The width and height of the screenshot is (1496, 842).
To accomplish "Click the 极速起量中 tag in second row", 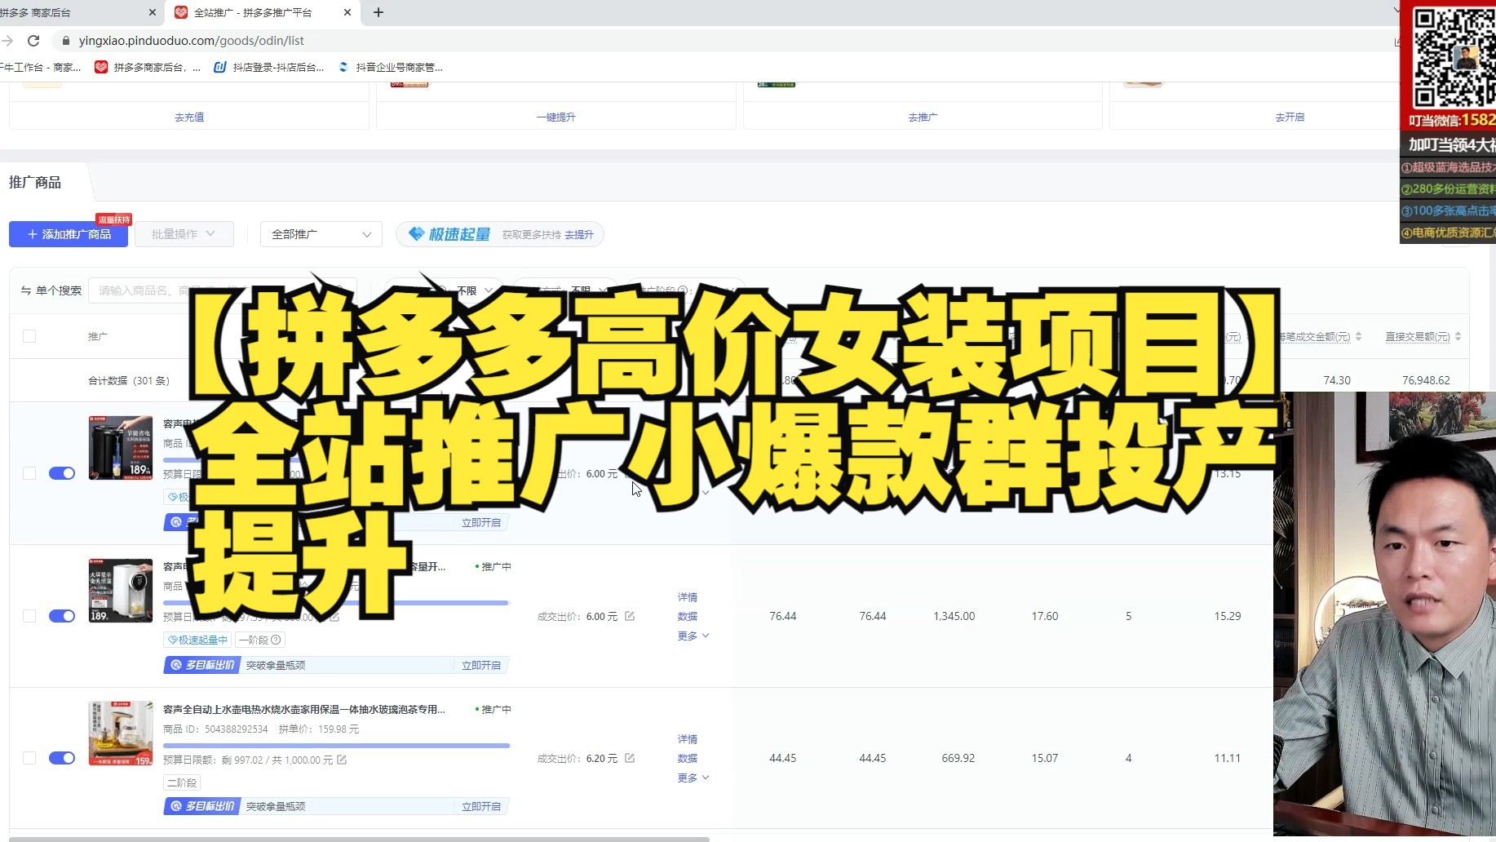I will pyautogui.click(x=197, y=640).
